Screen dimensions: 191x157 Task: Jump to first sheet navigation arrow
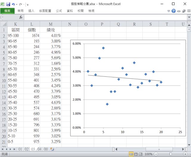click(3, 149)
